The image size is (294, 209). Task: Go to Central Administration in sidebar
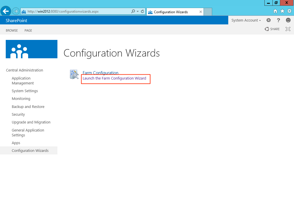coord(25,70)
